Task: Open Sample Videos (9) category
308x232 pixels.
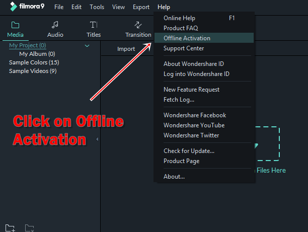Action: [x=33, y=71]
